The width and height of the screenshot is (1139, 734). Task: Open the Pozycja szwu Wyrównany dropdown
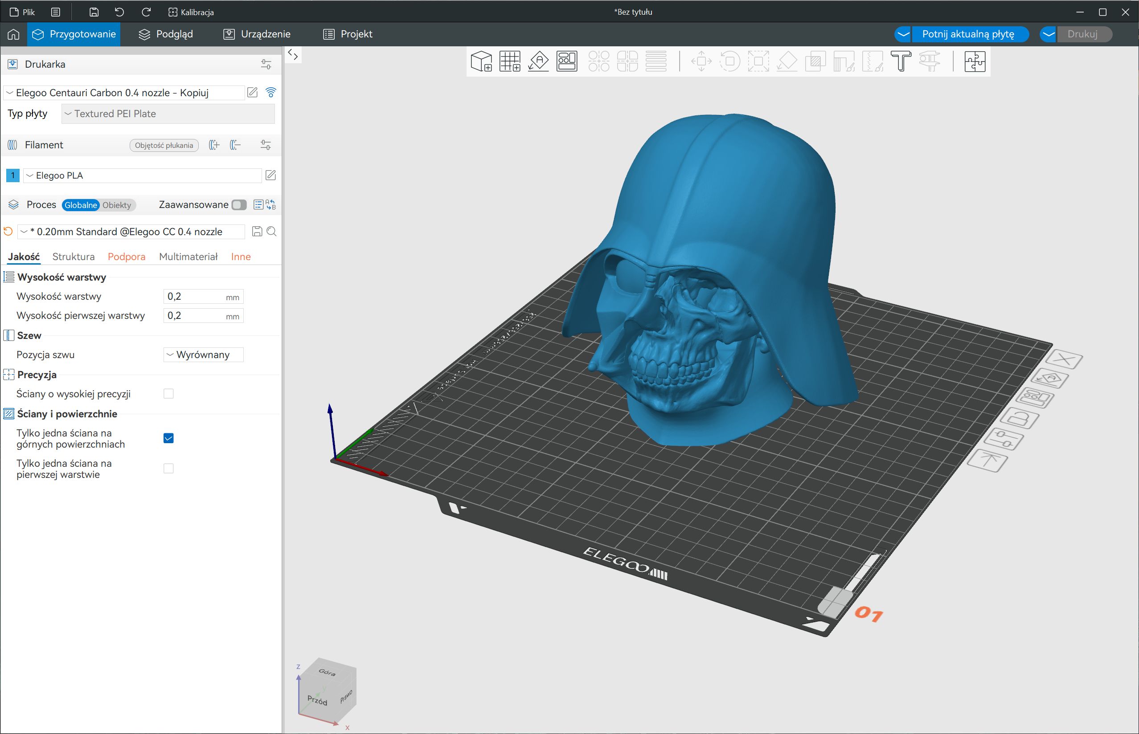click(204, 355)
